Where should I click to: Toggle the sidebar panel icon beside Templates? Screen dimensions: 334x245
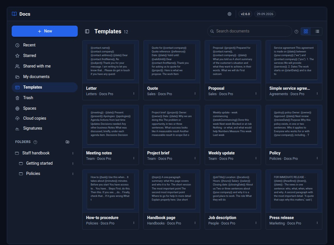click(x=87, y=32)
